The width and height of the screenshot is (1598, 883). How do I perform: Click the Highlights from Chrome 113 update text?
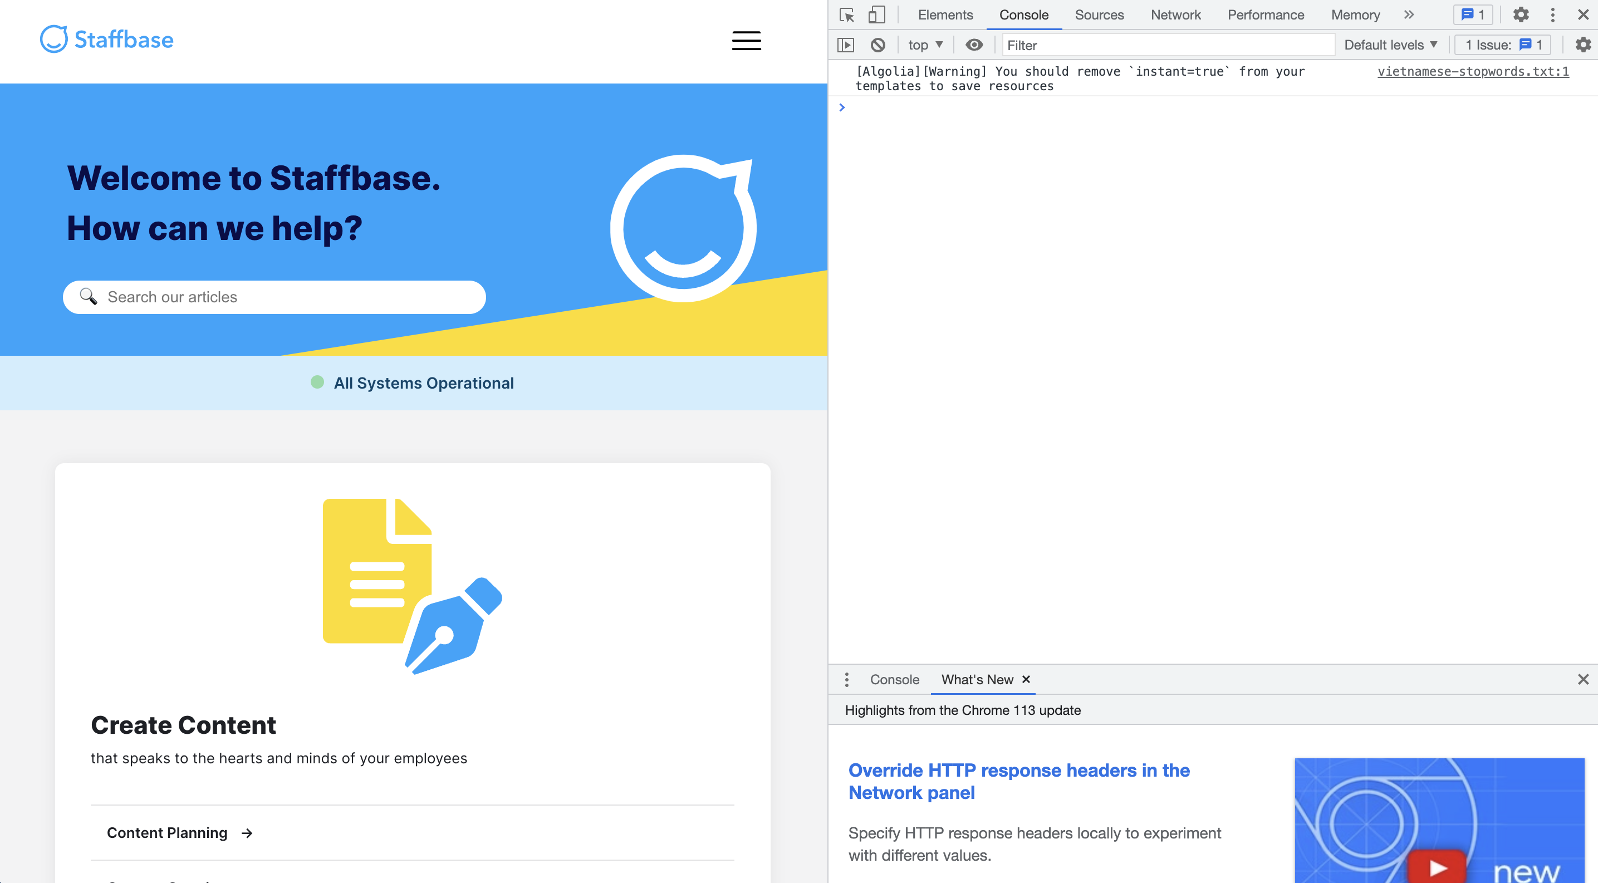tap(963, 710)
